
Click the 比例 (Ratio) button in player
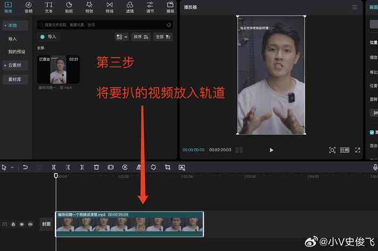(345, 150)
